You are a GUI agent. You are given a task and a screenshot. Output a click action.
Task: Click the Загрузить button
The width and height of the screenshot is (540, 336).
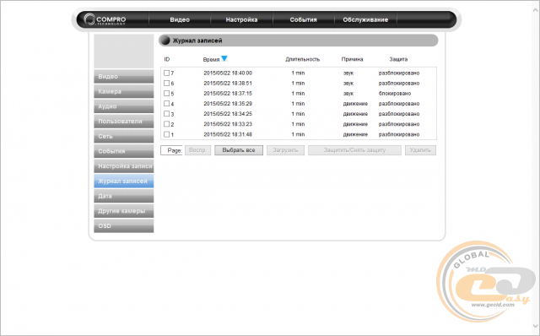(285, 150)
